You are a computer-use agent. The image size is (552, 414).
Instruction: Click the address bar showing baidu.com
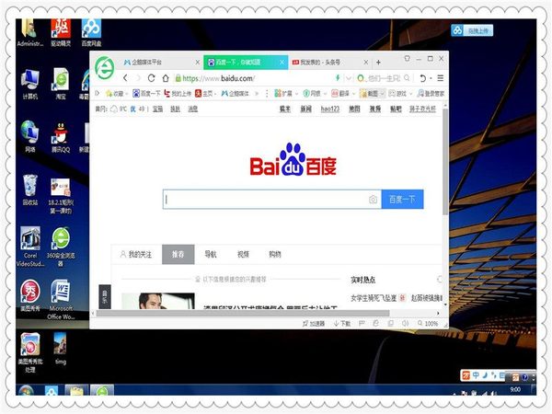[254, 78]
